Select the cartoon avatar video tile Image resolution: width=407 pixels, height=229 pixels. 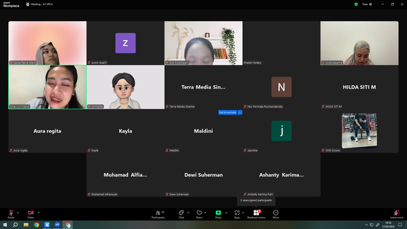click(x=125, y=87)
